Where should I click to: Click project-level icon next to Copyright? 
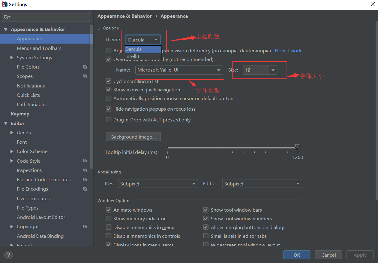click(85, 227)
